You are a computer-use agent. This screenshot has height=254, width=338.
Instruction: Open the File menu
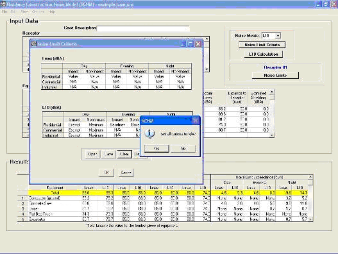point(4,12)
